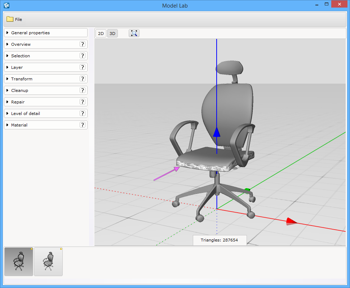The image size is (350, 288).
Task: Click the Model Lab app icon in title bar
Action: 6,5
